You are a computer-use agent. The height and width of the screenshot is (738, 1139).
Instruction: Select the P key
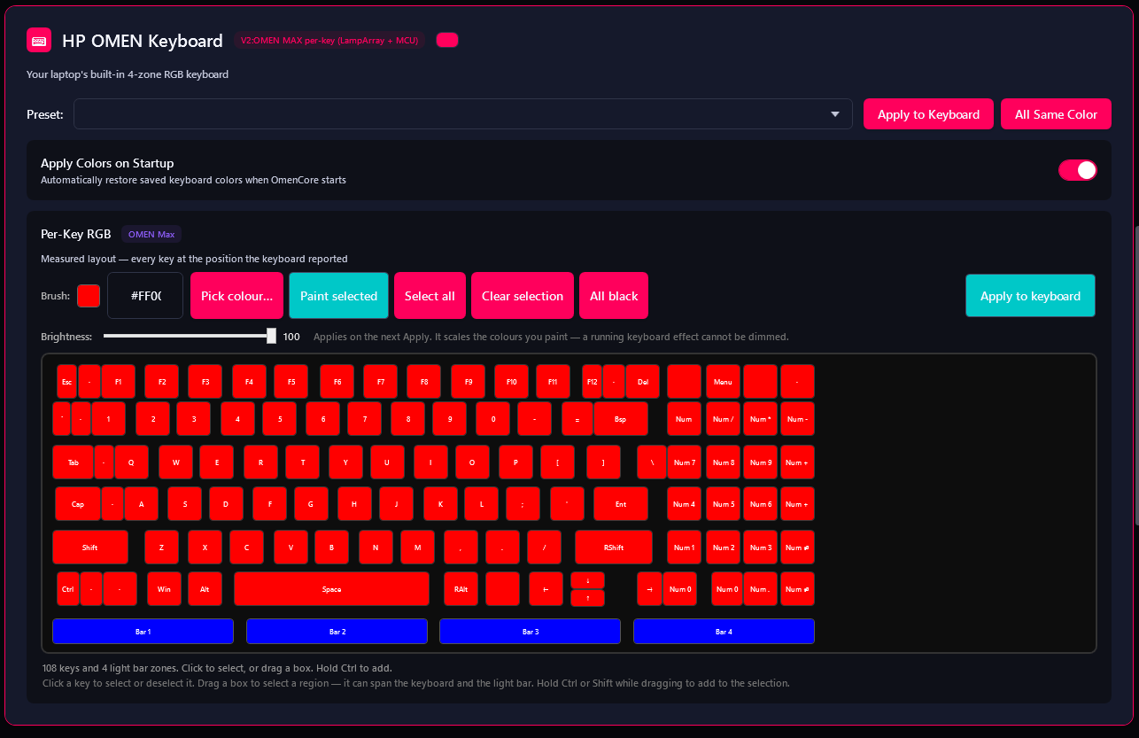[x=515, y=462]
